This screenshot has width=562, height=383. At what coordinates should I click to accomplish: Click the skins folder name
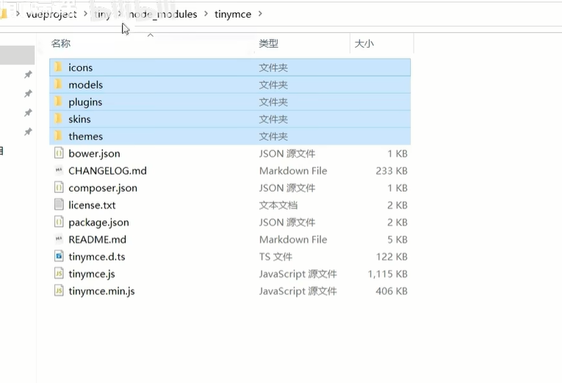pos(79,119)
